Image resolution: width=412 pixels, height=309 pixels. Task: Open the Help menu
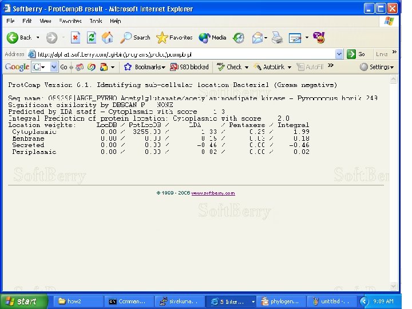pyautogui.click(x=116, y=21)
